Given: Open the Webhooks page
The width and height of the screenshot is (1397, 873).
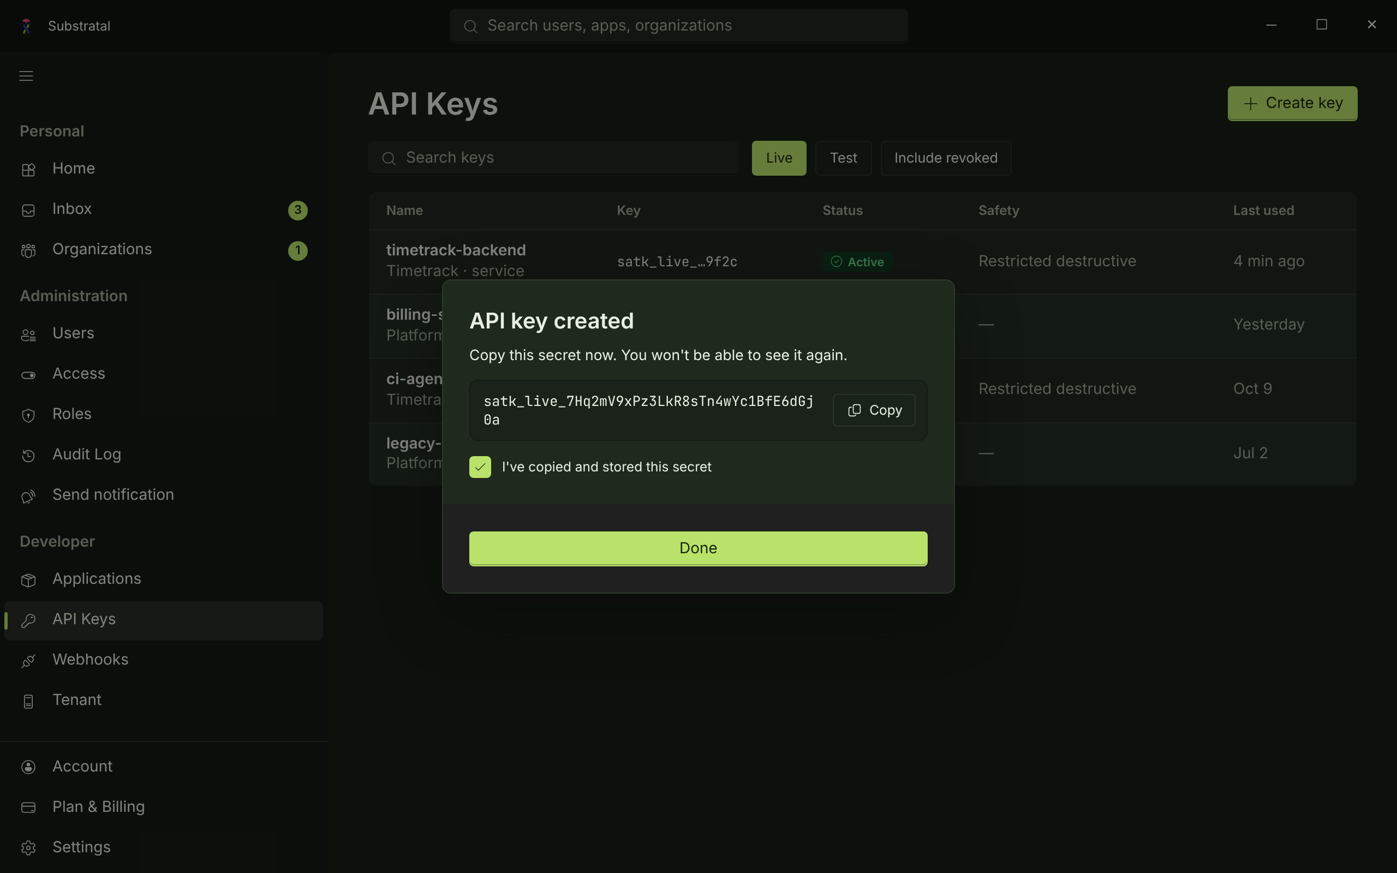Looking at the screenshot, I should tap(163, 660).
